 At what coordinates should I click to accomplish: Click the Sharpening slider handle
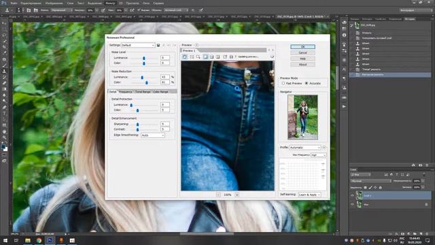pos(137,124)
